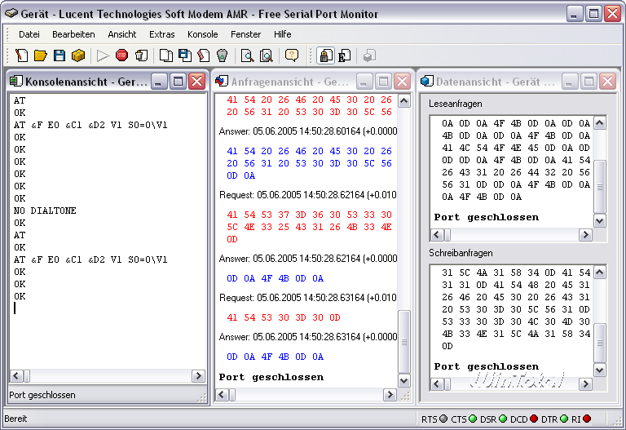This screenshot has height=430, width=626.
Task: Toggle the RTS line indicator
Action: pos(443,419)
